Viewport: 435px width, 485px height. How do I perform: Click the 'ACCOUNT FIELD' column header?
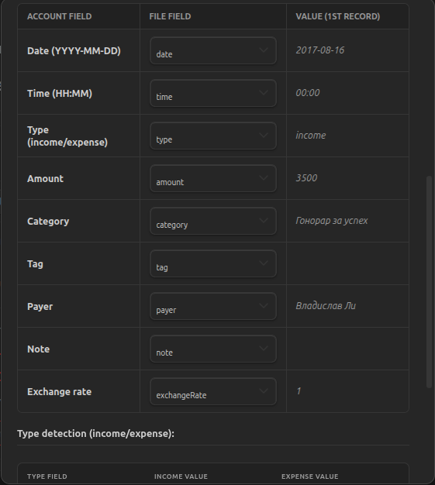click(60, 16)
